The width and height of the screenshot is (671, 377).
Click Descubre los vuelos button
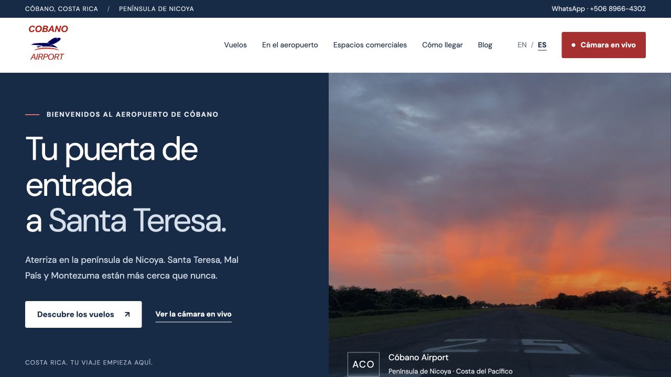click(83, 314)
